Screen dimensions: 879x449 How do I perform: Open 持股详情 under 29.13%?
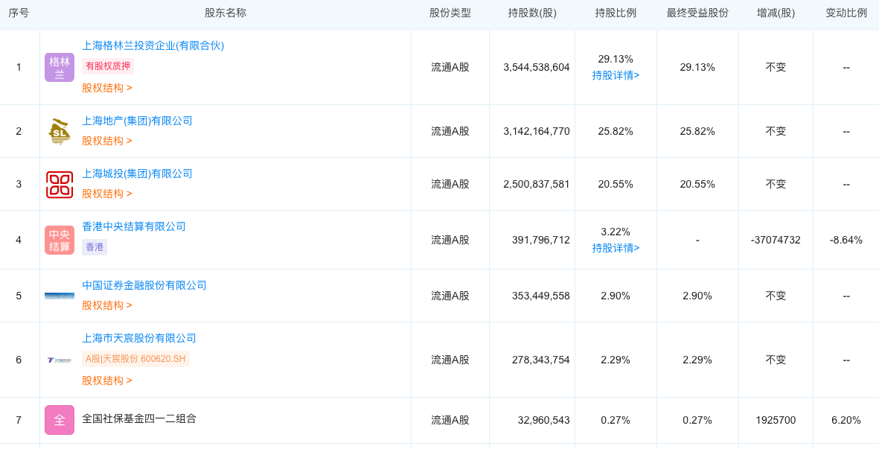click(x=616, y=75)
